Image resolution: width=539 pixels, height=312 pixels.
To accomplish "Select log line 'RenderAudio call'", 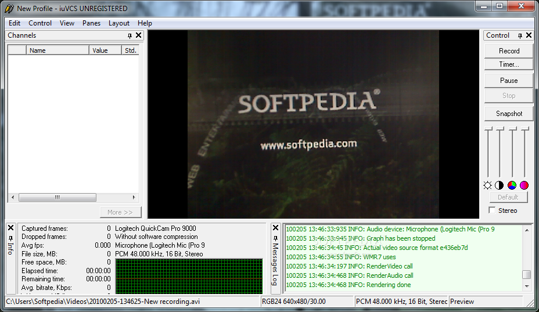I will tap(350, 275).
